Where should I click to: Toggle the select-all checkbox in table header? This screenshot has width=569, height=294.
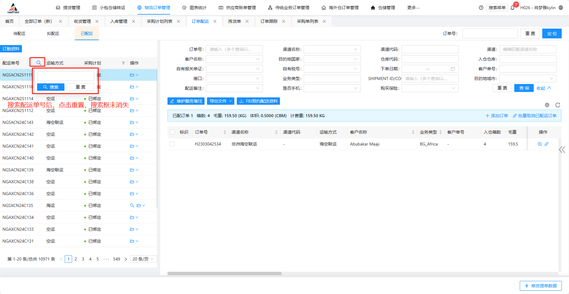(172, 132)
